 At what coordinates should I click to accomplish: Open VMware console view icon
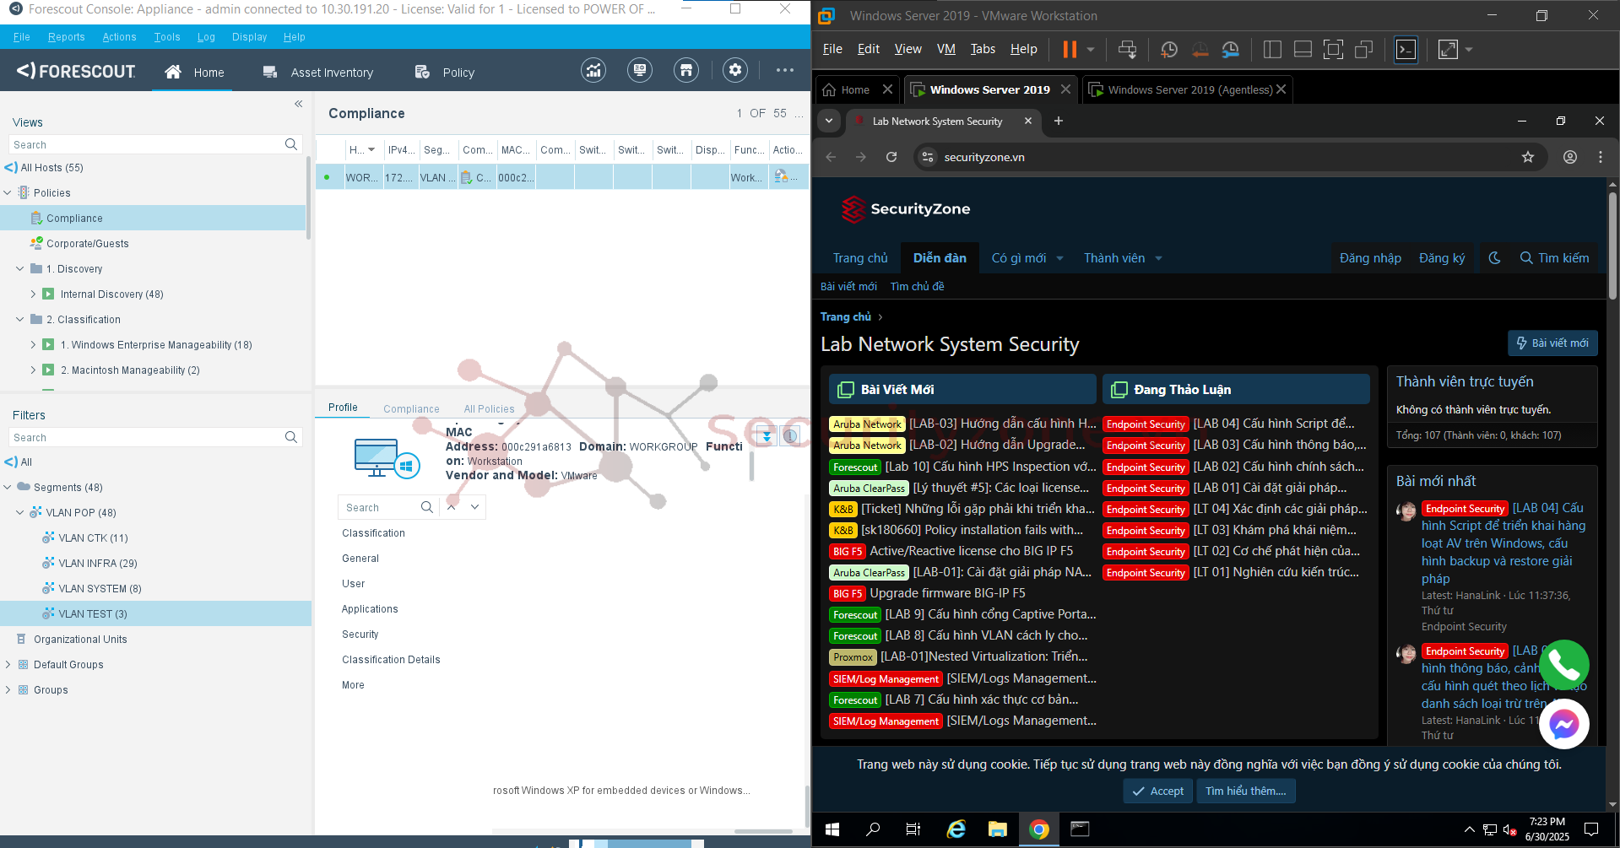[1406, 50]
